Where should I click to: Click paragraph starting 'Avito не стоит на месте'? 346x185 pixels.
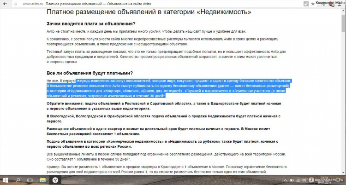click(x=146, y=31)
